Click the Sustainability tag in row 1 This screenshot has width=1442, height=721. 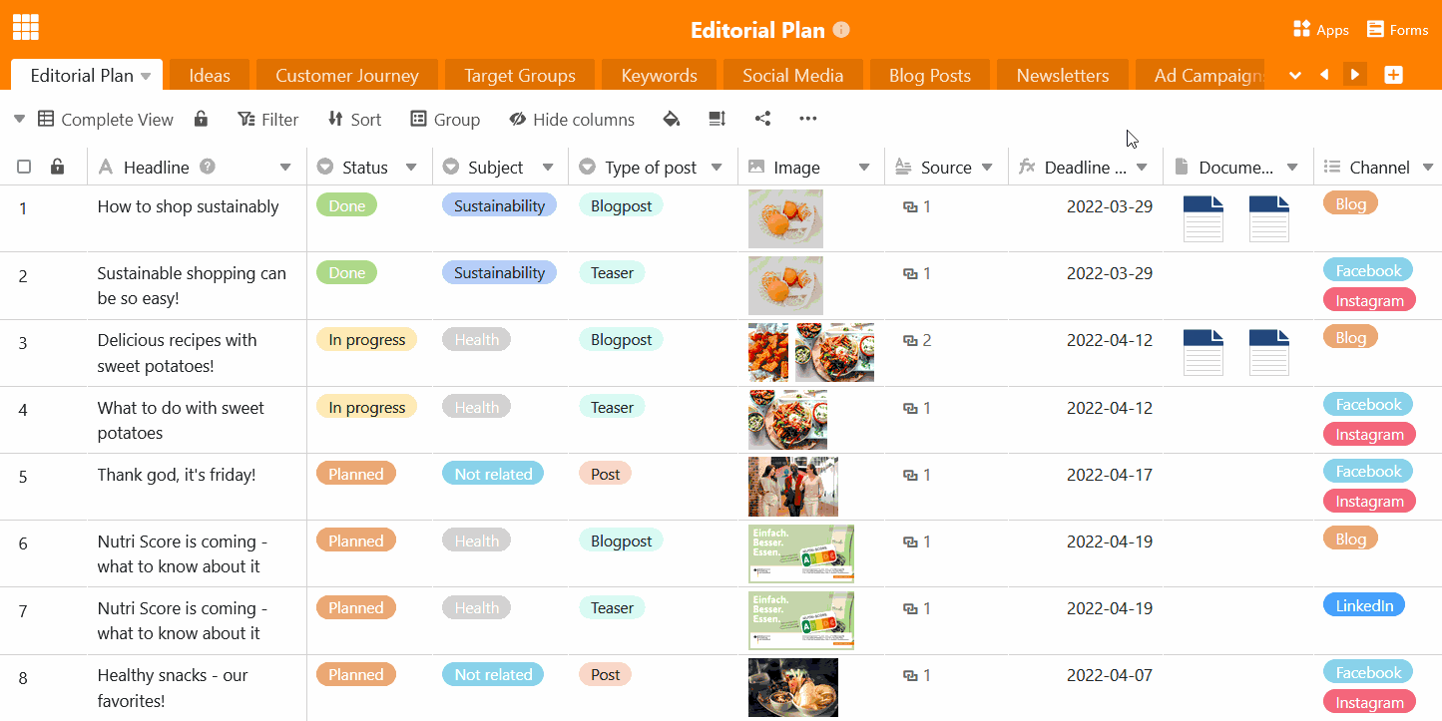499,206
